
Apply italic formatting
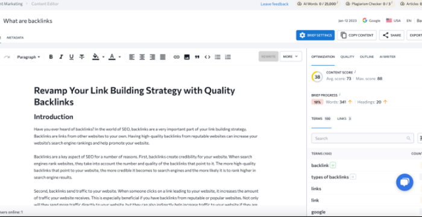click(x=61, y=57)
